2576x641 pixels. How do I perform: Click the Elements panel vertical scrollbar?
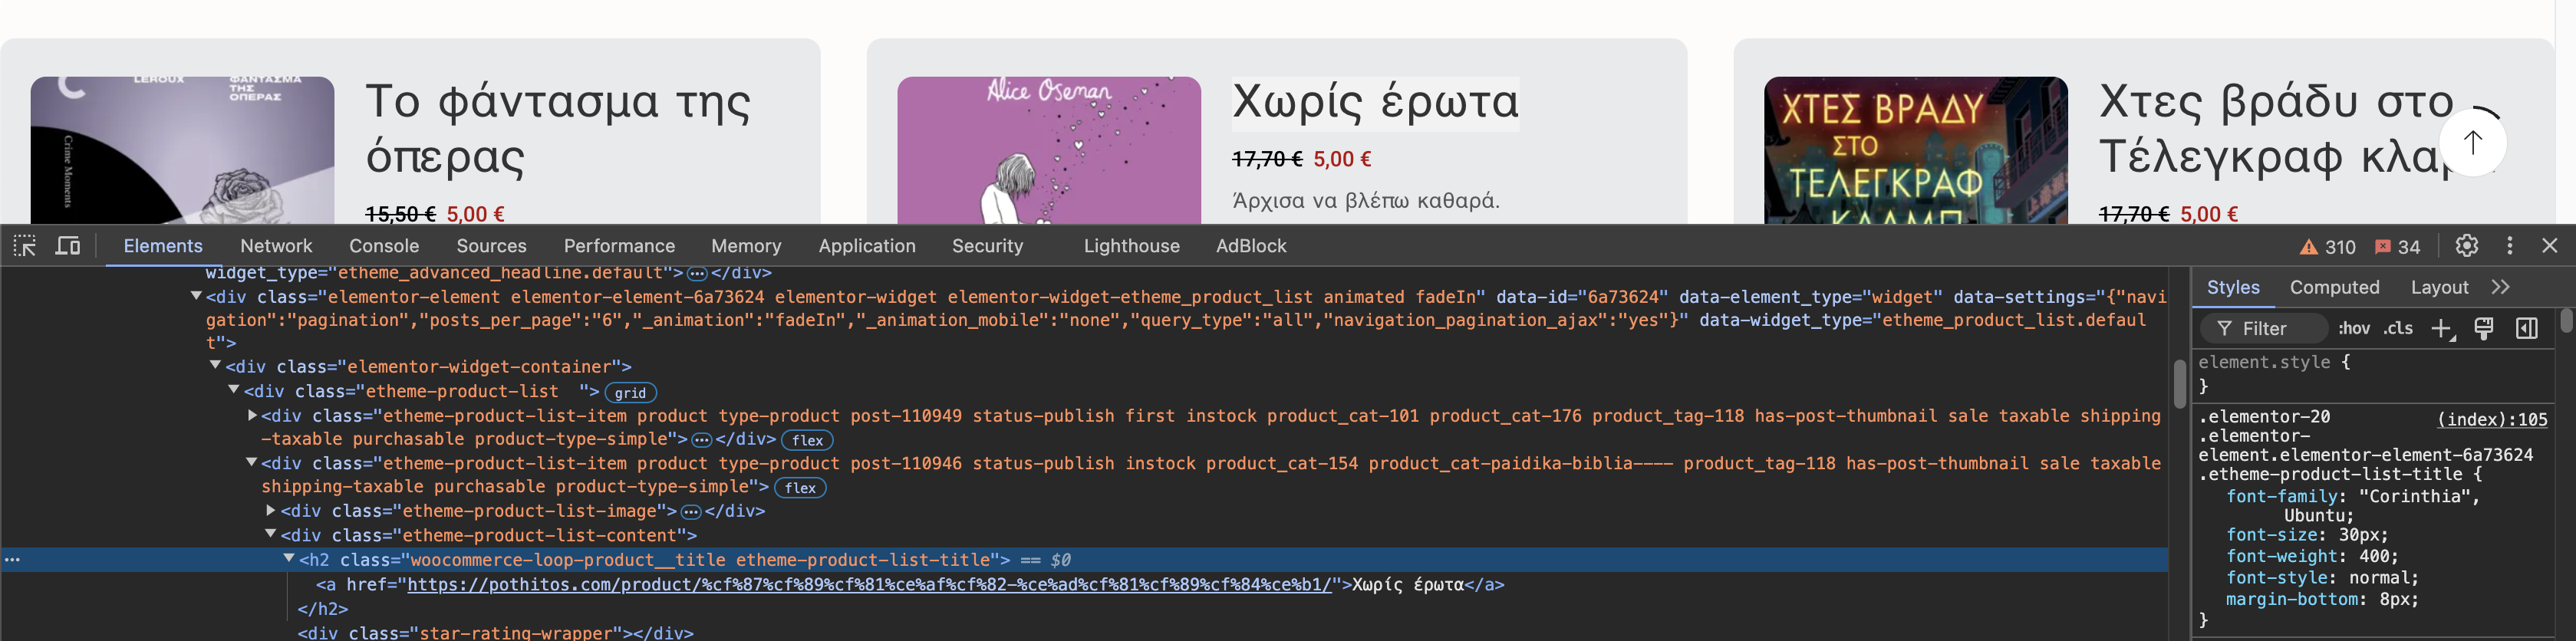tap(2179, 385)
